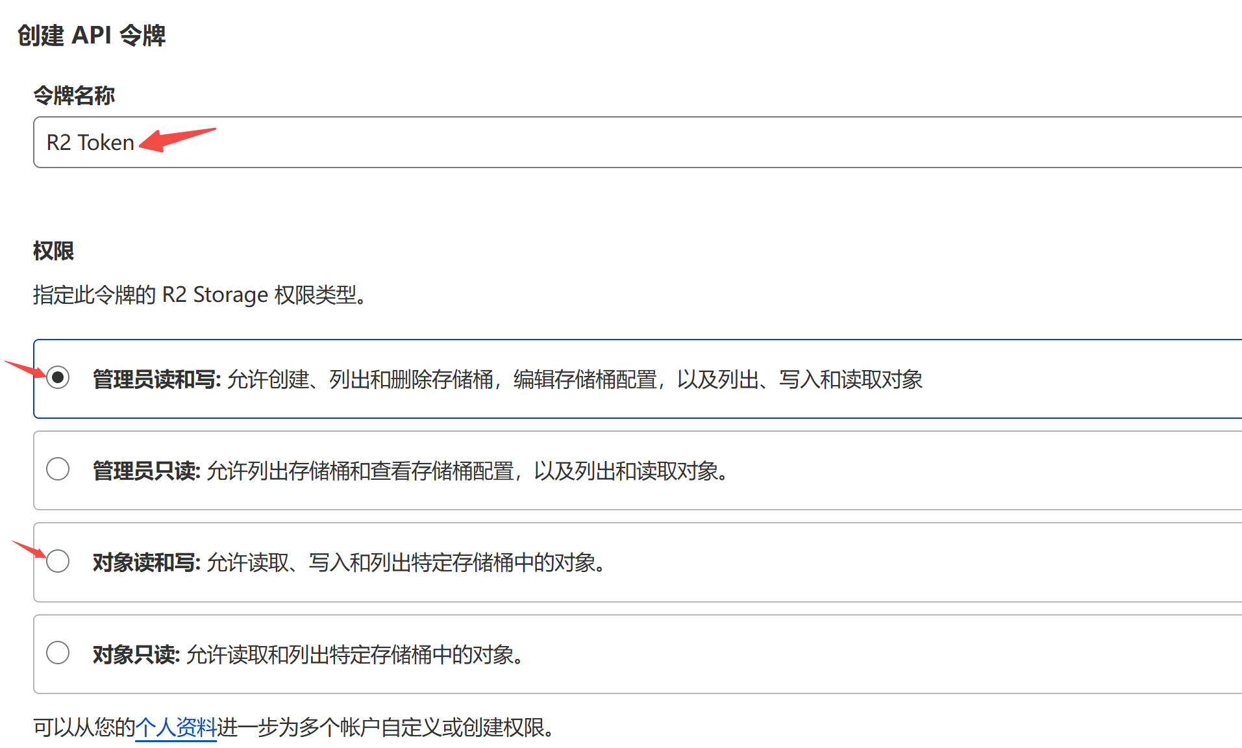The width and height of the screenshot is (1242, 748).
Task: Click the 令牌名称 input field
Action: point(638,142)
